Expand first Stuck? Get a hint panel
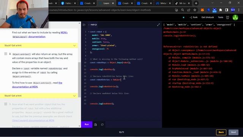 point(39,46)
